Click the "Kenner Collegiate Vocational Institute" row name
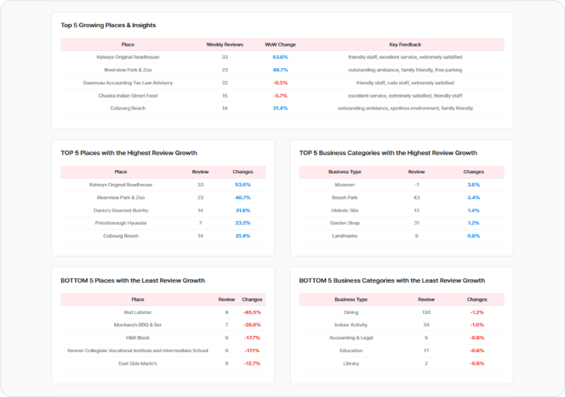565x397 pixels. pos(138,351)
